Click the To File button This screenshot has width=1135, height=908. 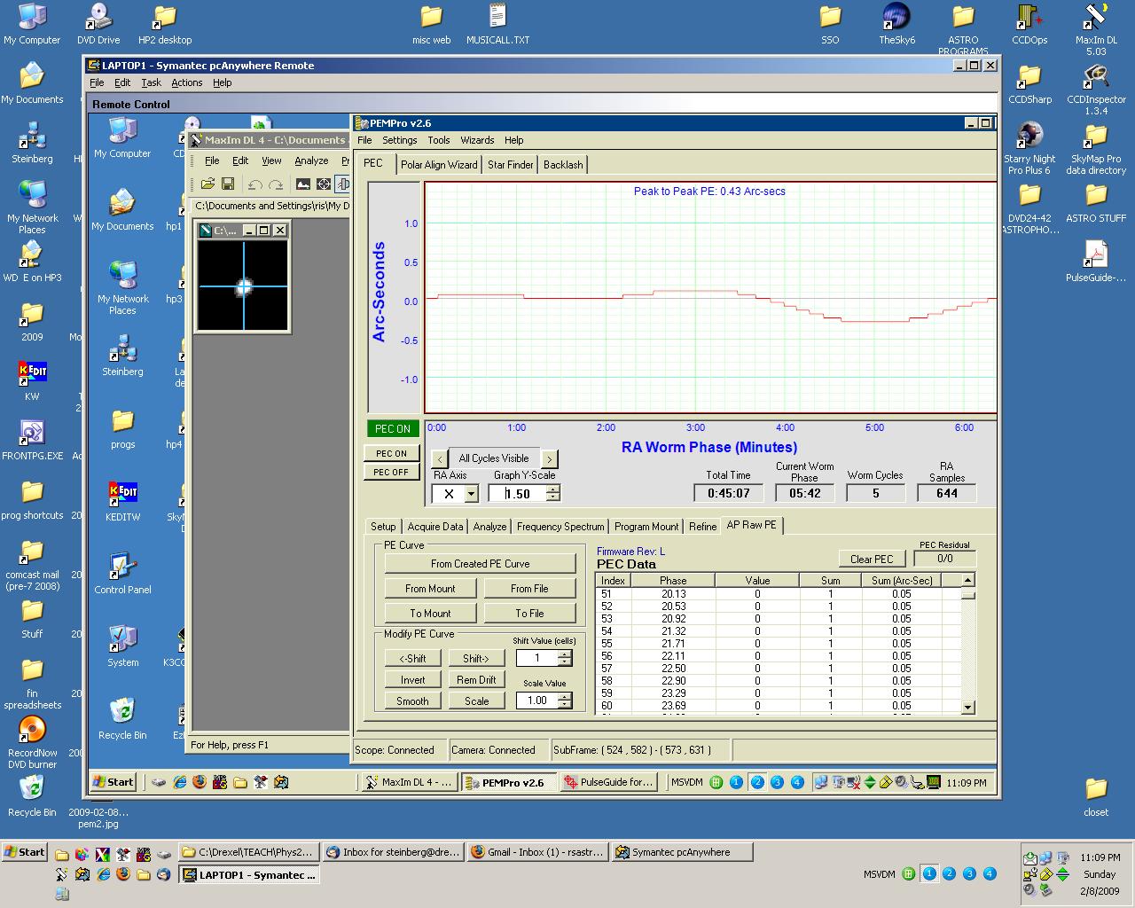click(x=529, y=614)
